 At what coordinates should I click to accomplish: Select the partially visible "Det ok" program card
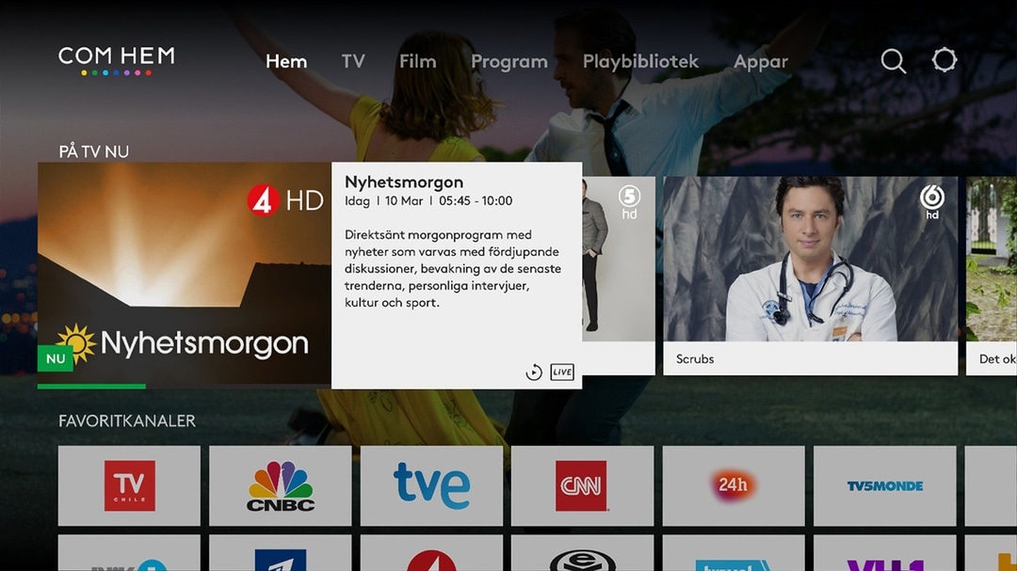[992, 276]
